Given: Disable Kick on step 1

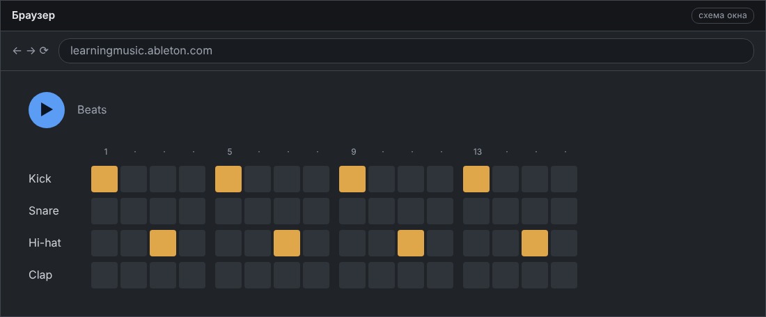Looking at the screenshot, I should [x=104, y=179].
